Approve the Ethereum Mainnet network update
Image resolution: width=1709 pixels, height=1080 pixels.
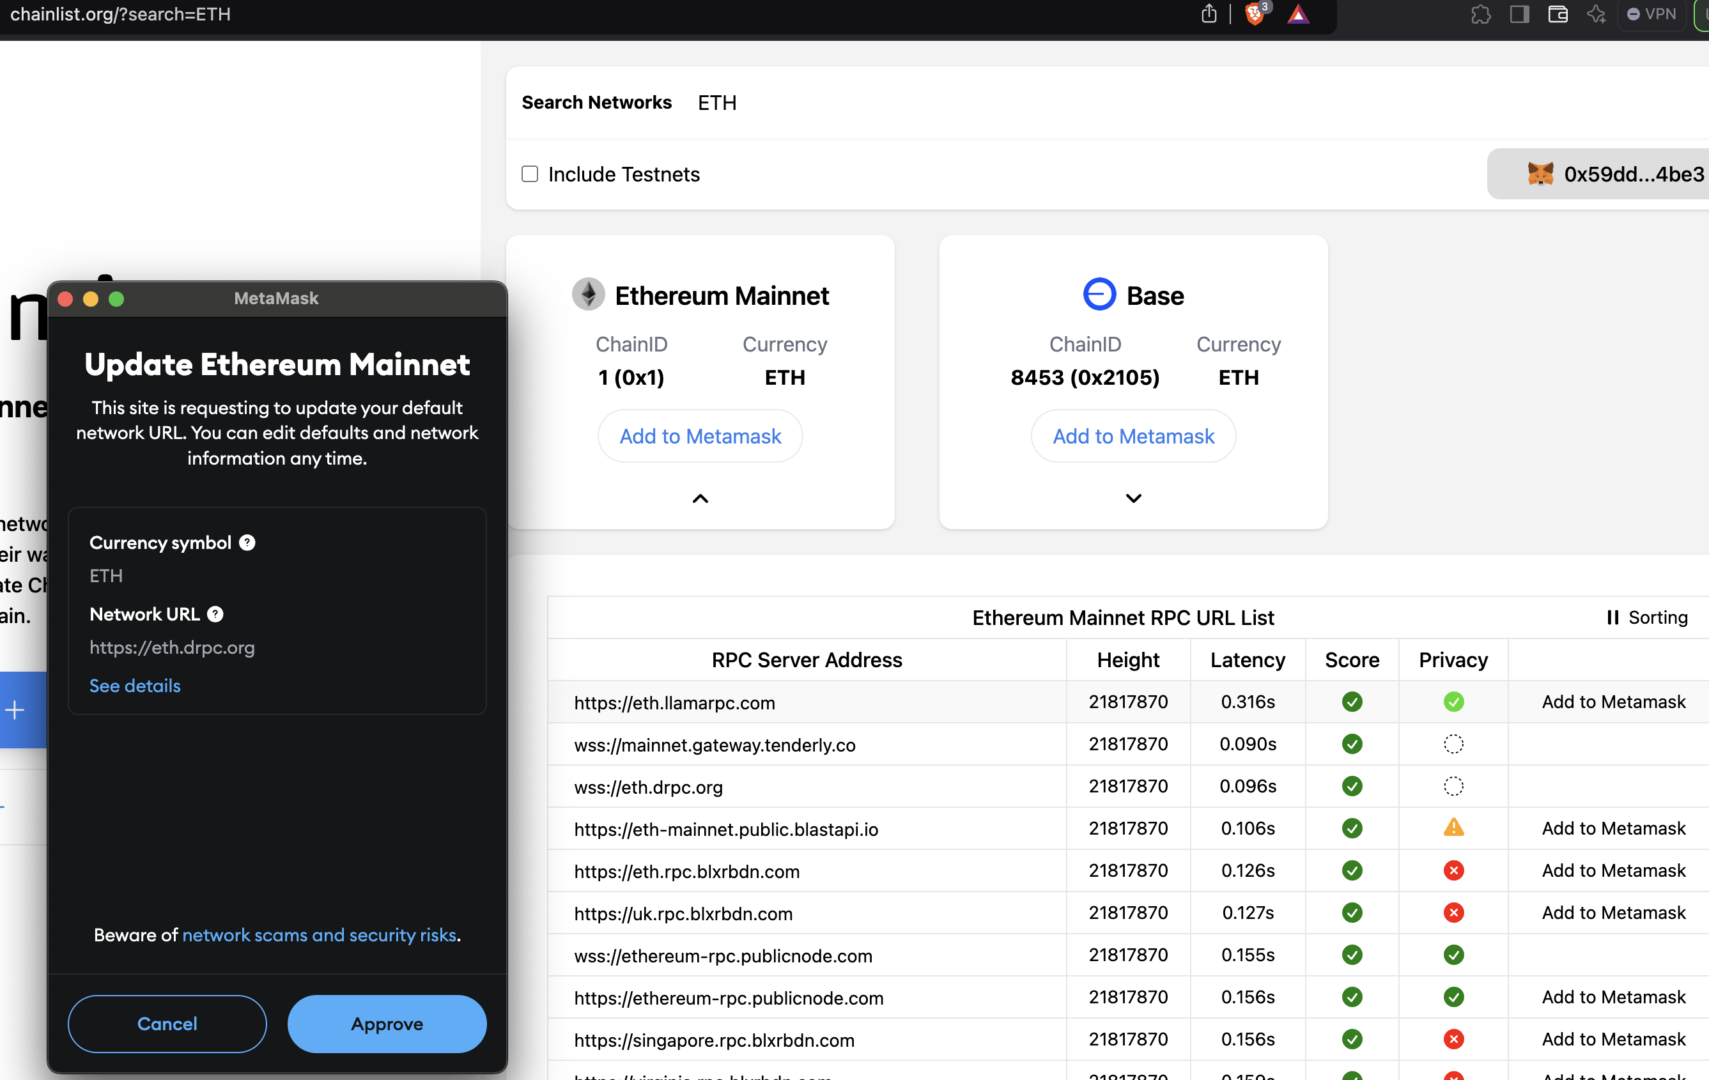[x=387, y=1023]
